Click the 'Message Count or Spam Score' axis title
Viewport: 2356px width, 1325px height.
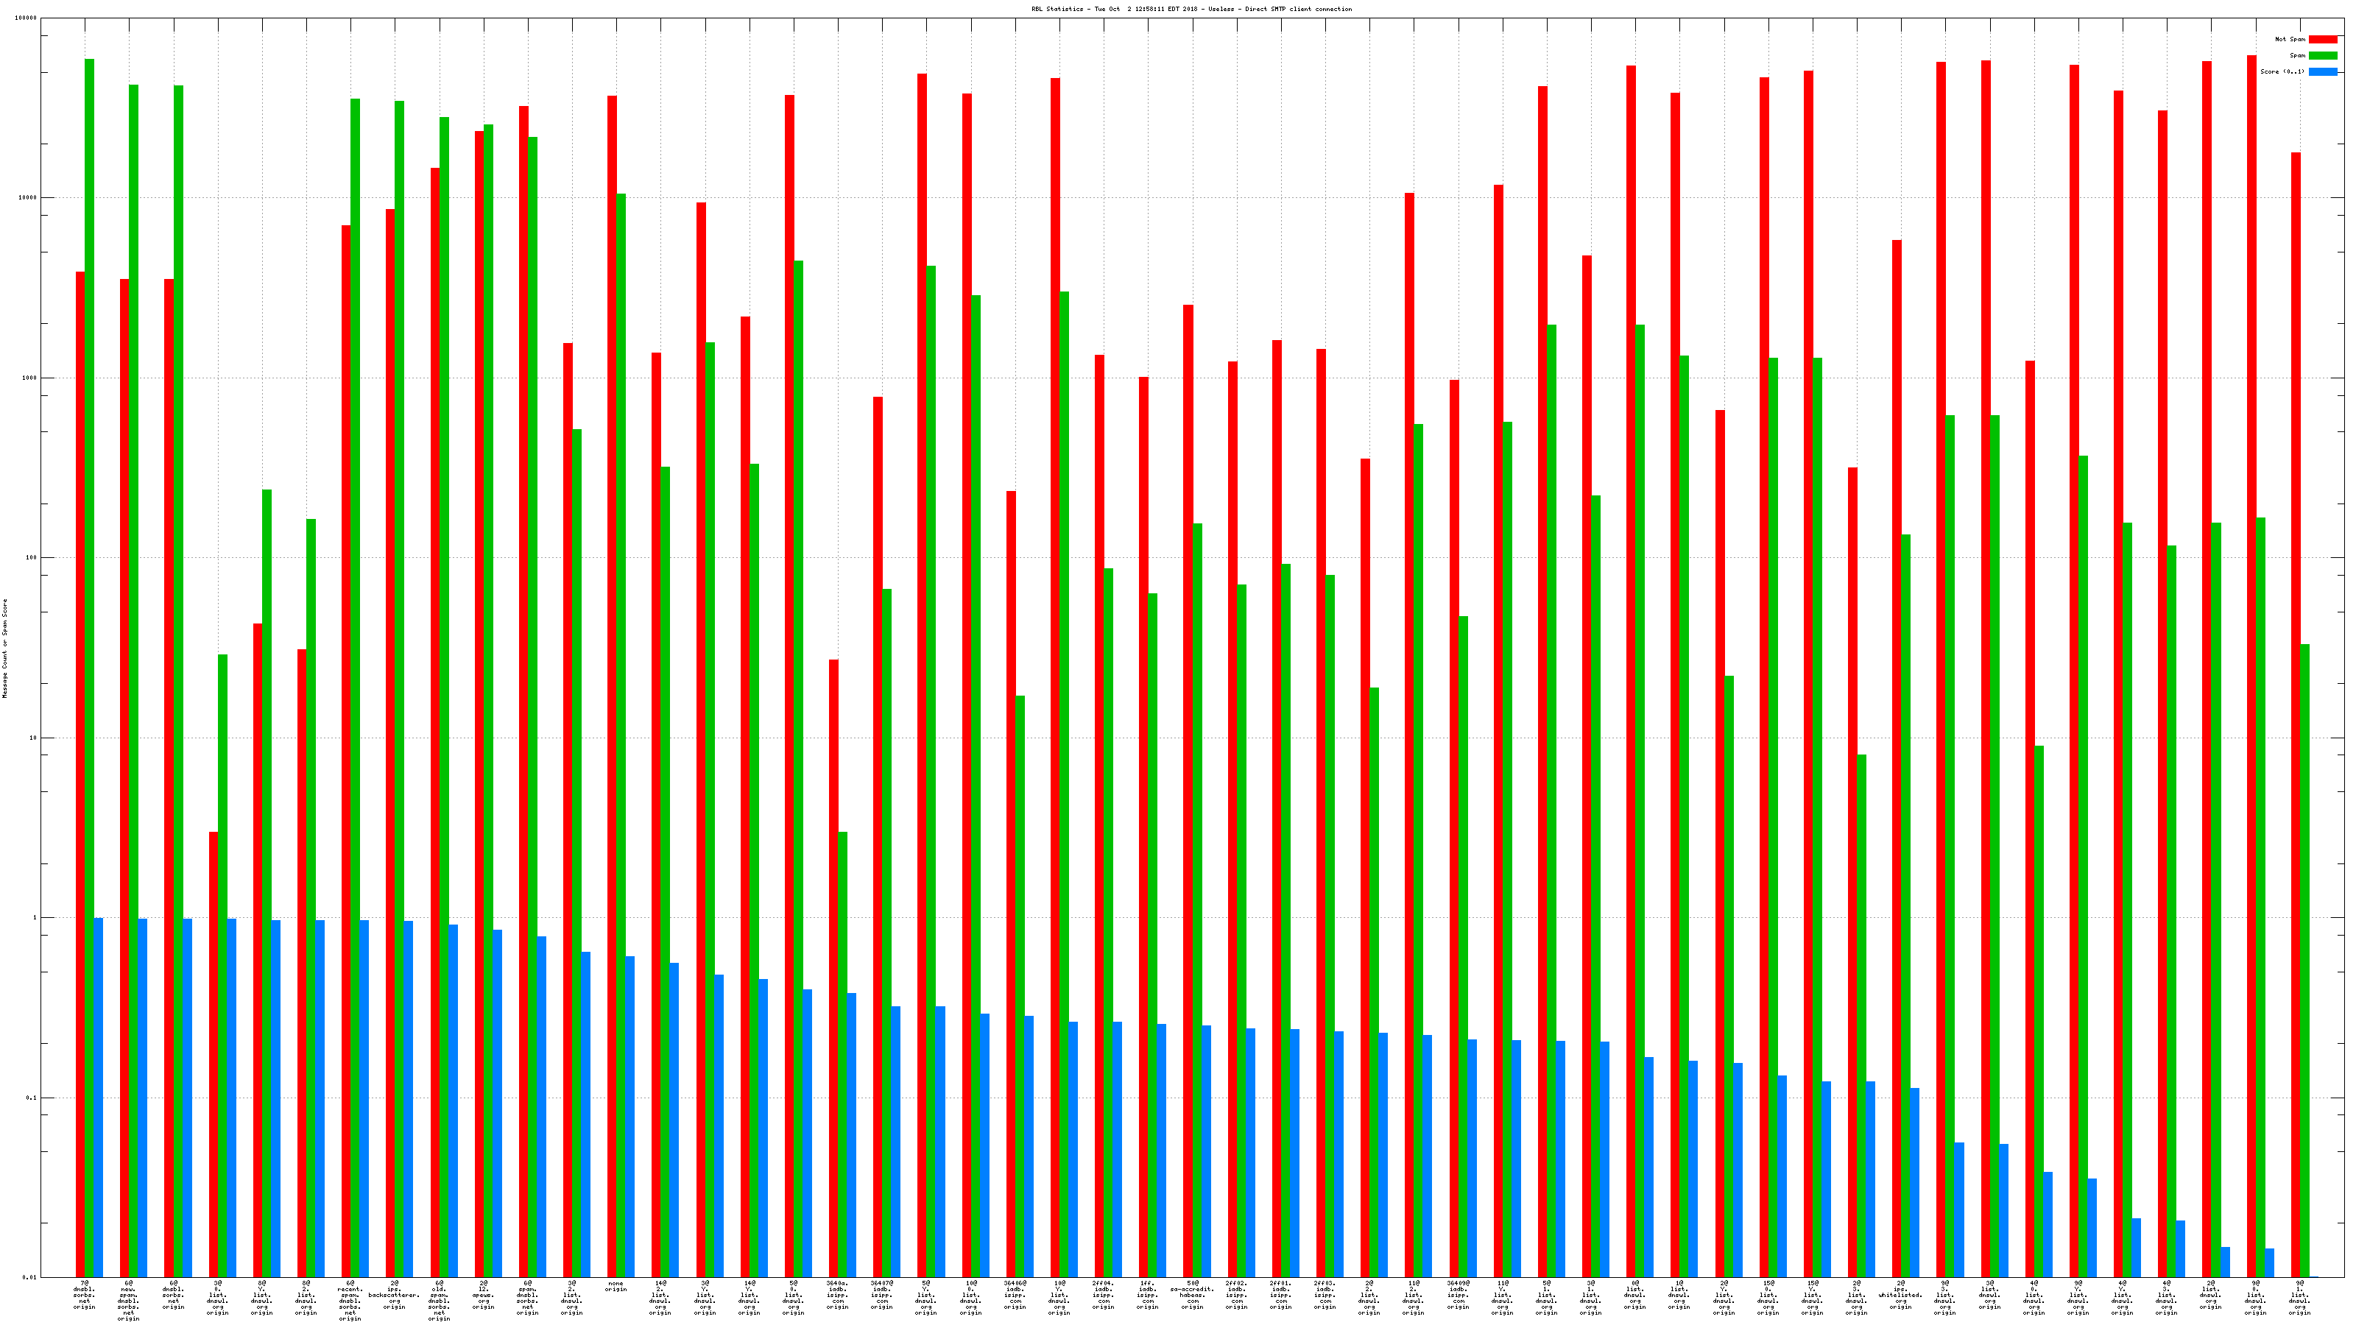pyautogui.click(x=4, y=649)
